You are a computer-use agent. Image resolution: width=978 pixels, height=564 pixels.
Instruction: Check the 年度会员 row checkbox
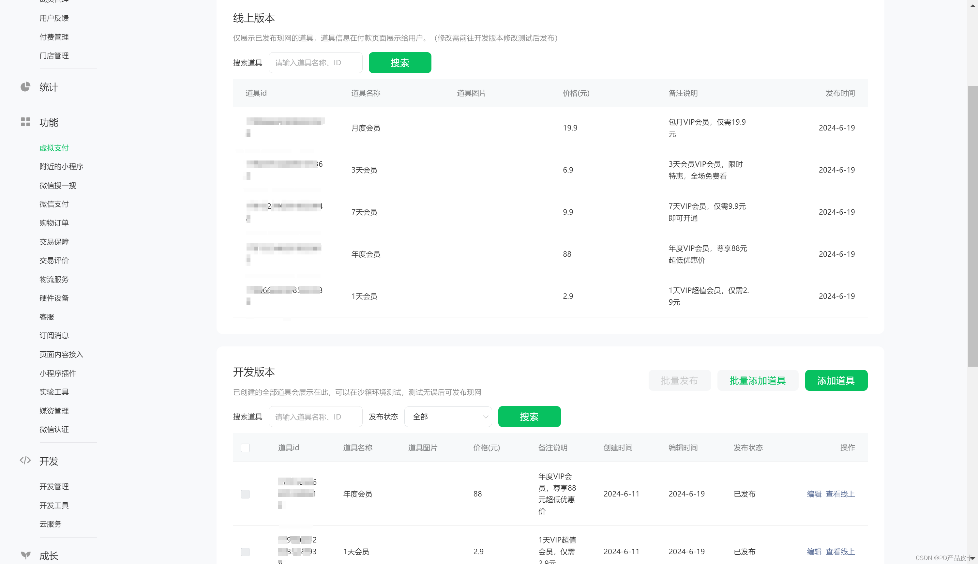pos(245,494)
